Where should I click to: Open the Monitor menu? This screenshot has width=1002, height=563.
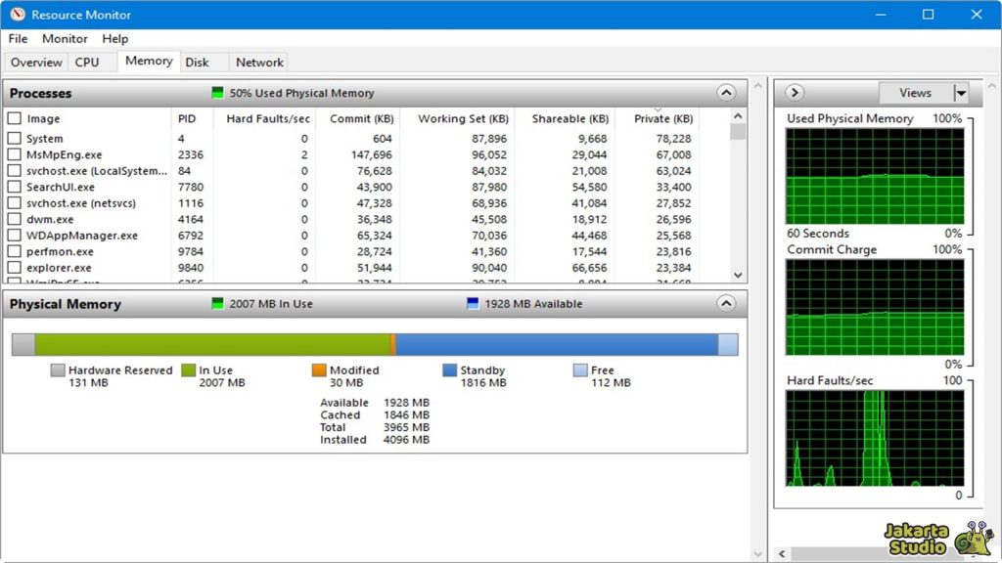[65, 38]
